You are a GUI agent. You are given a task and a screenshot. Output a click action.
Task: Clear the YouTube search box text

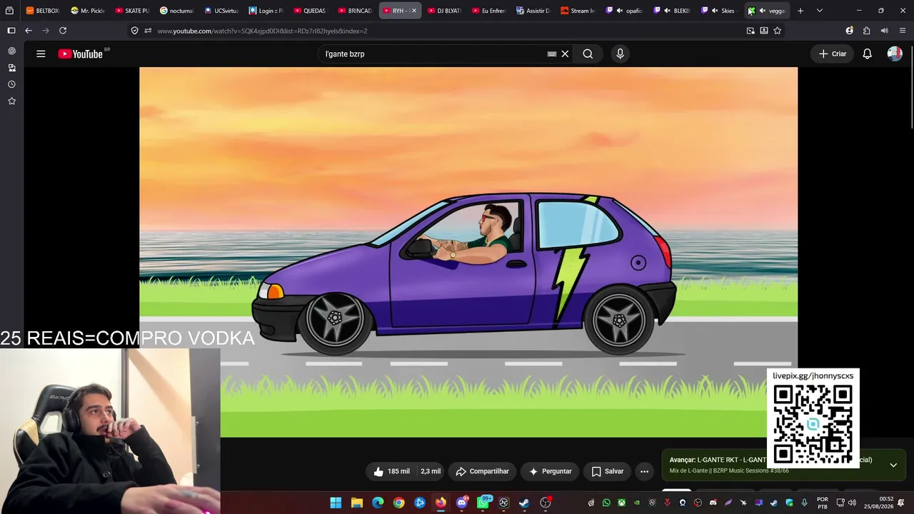click(565, 54)
